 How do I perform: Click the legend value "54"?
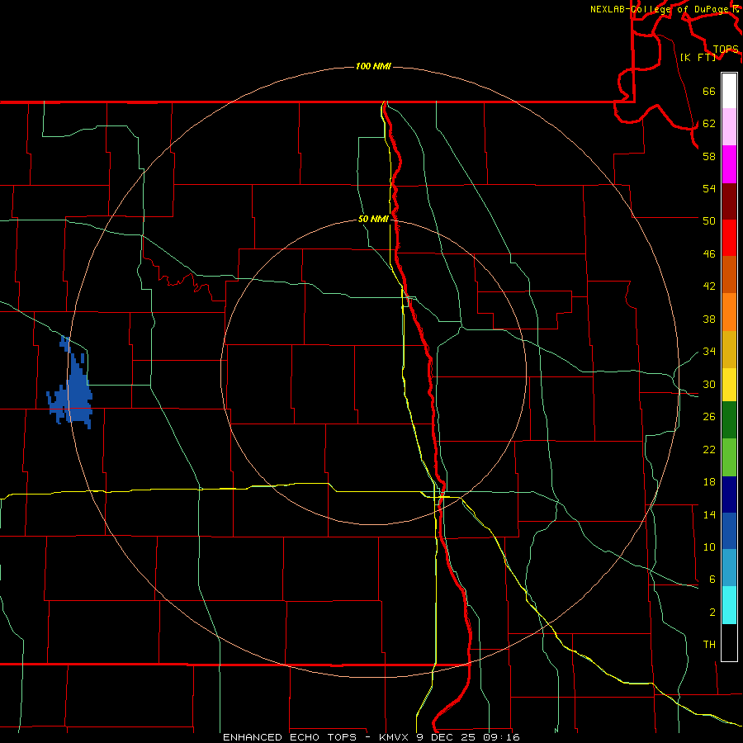pyautogui.click(x=709, y=188)
